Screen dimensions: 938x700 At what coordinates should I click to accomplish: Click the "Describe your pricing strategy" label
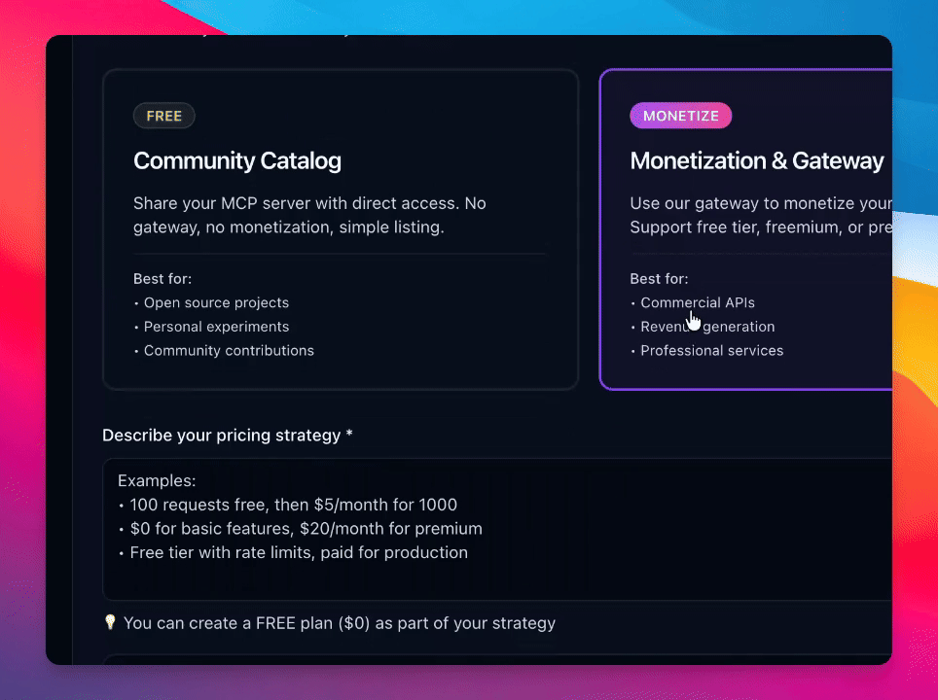pos(222,436)
